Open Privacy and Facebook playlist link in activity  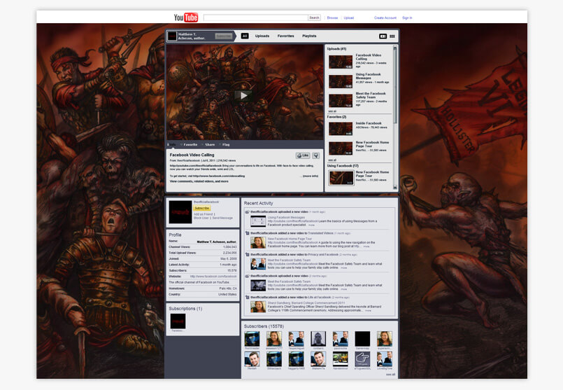pyautogui.click(x=323, y=254)
